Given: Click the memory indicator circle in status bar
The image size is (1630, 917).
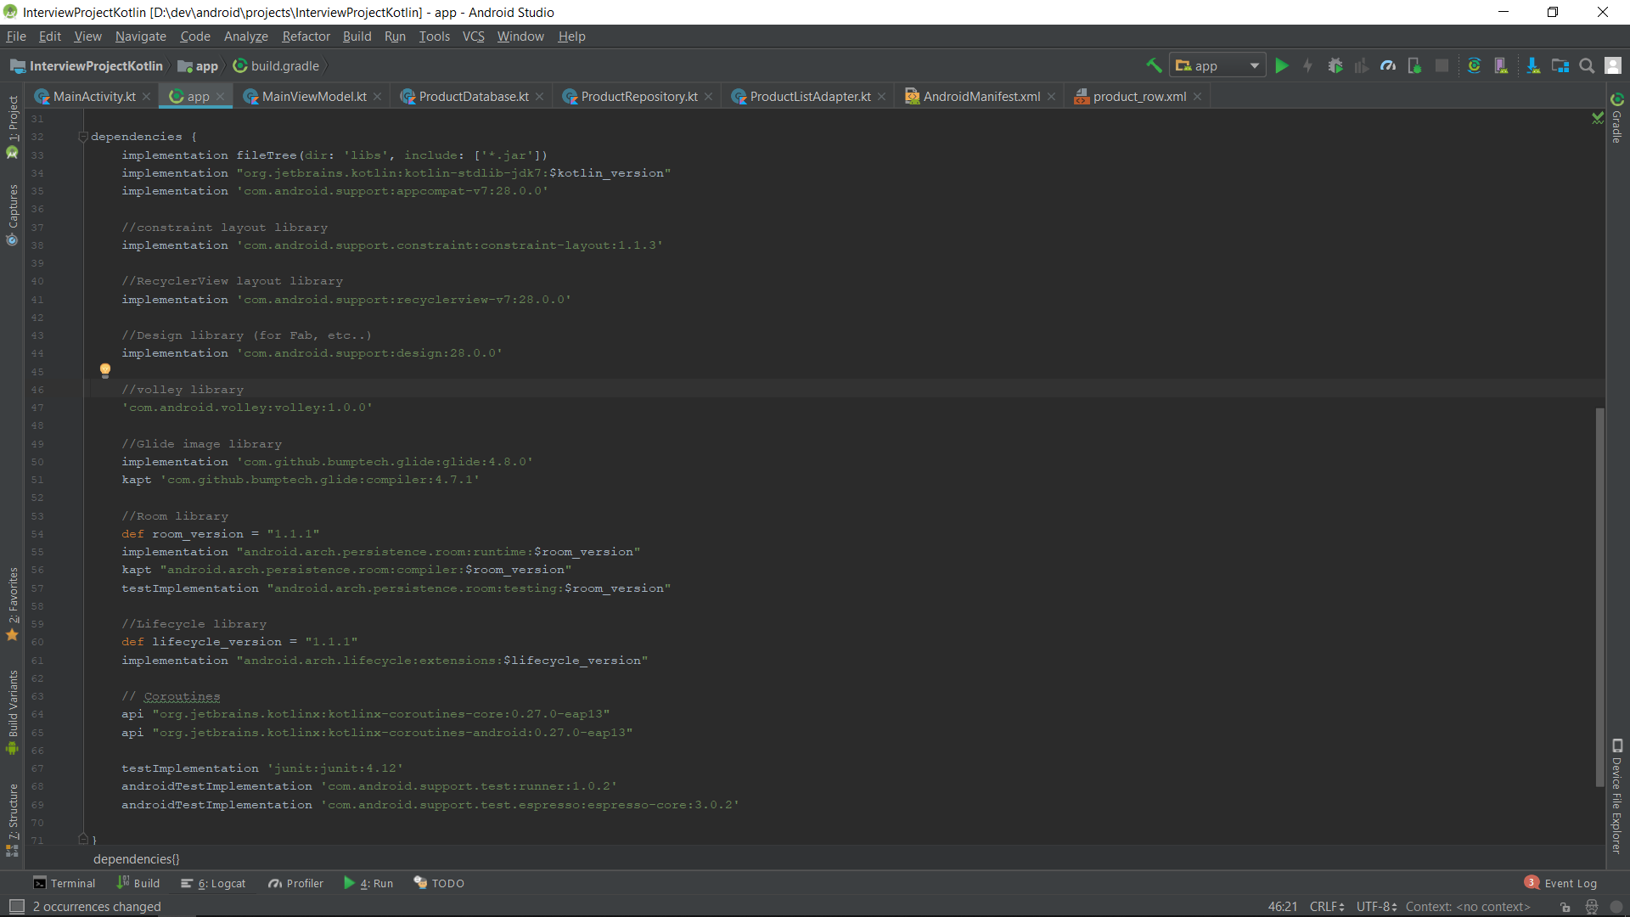Looking at the screenshot, I should (x=1616, y=907).
